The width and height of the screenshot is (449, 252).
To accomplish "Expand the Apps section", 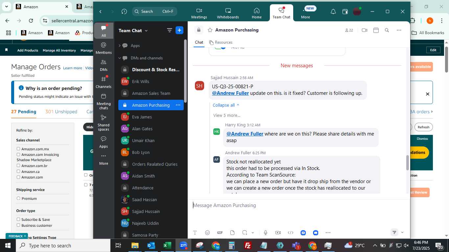I will (119, 46).
